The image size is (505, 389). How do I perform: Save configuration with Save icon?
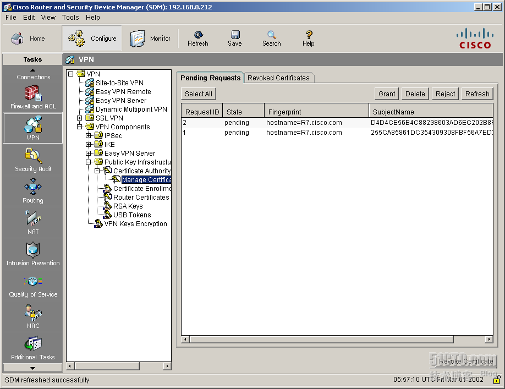[x=235, y=39]
